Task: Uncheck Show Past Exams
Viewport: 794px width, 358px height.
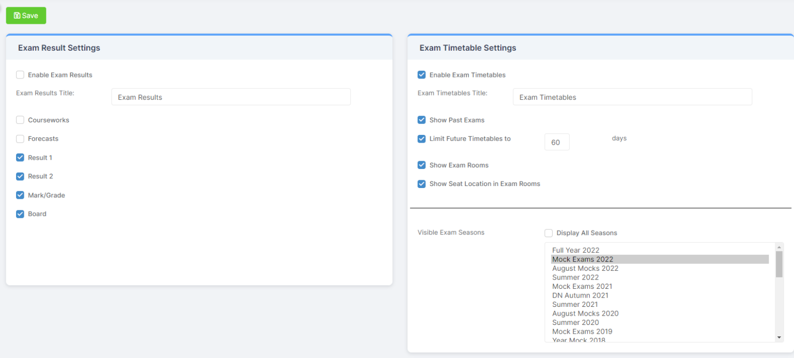Action: 421,120
